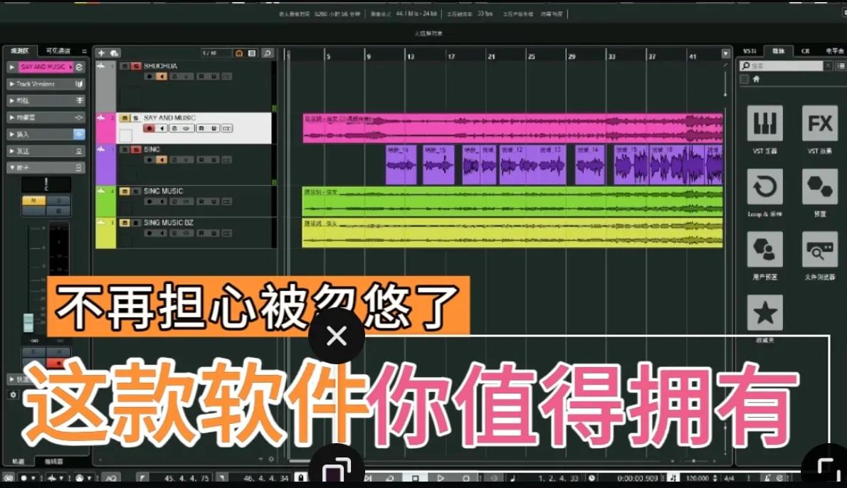Viewport: 847px width, 488px height.
Task: Toggle record enable on SING MUSIC BZ
Action: coord(149,233)
